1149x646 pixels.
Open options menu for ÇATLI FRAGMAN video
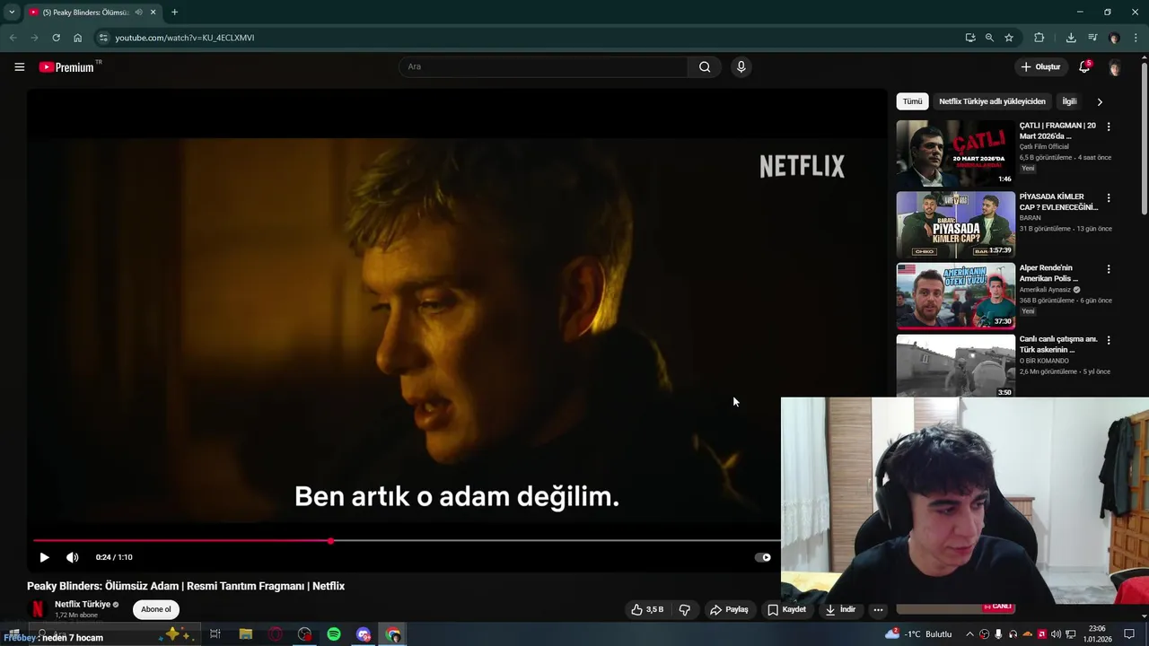click(x=1109, y=127)
